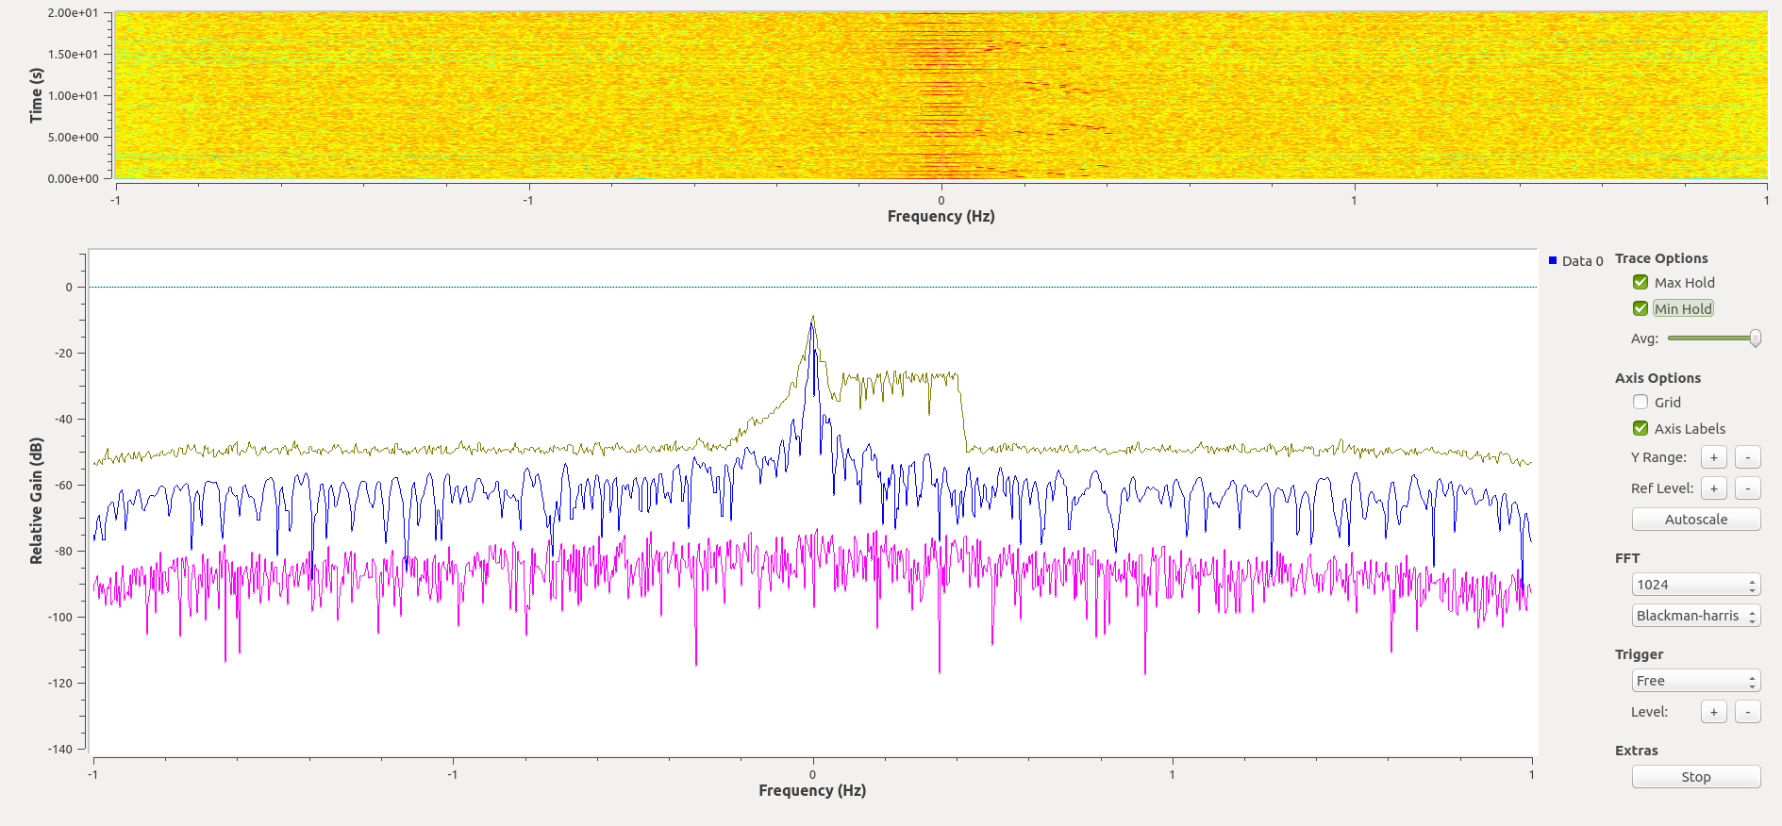Decrease Ref Level with minus button
This screenshot has width=1782, height=826.
click(1748, 488)
